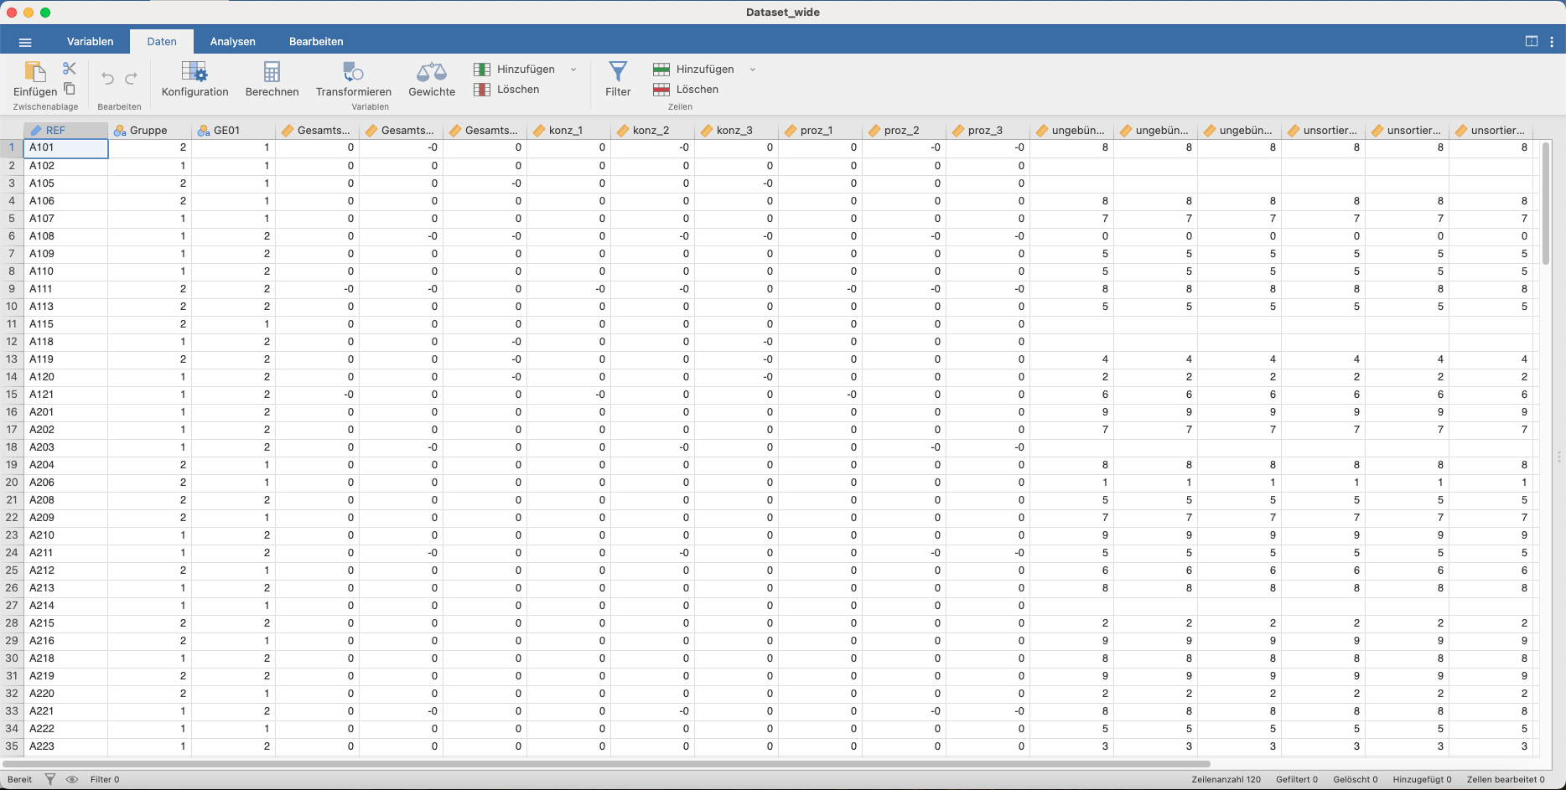Delete variable via Löschen in Variablen group
This screenshot has width=1566, height=790.
point(507,90)
